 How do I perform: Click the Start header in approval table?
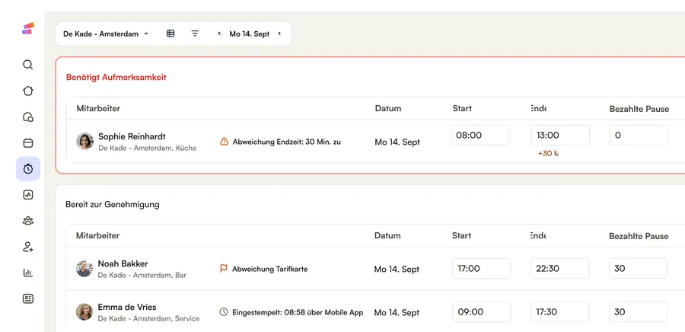click(461, 235)
